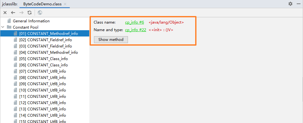Select [01] CONSTANT_Methodref_info entry
303x123 pixels.
[x=45, y=33]
